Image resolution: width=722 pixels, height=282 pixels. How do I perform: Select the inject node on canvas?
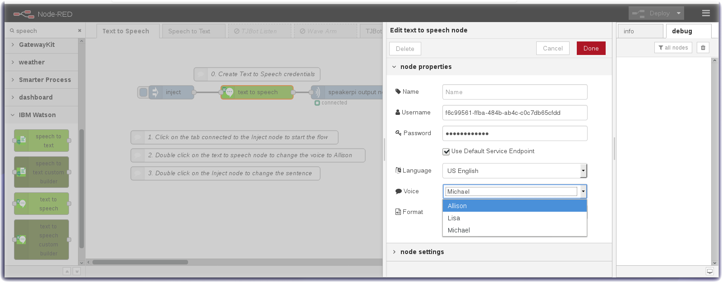(x=172, y=92)
